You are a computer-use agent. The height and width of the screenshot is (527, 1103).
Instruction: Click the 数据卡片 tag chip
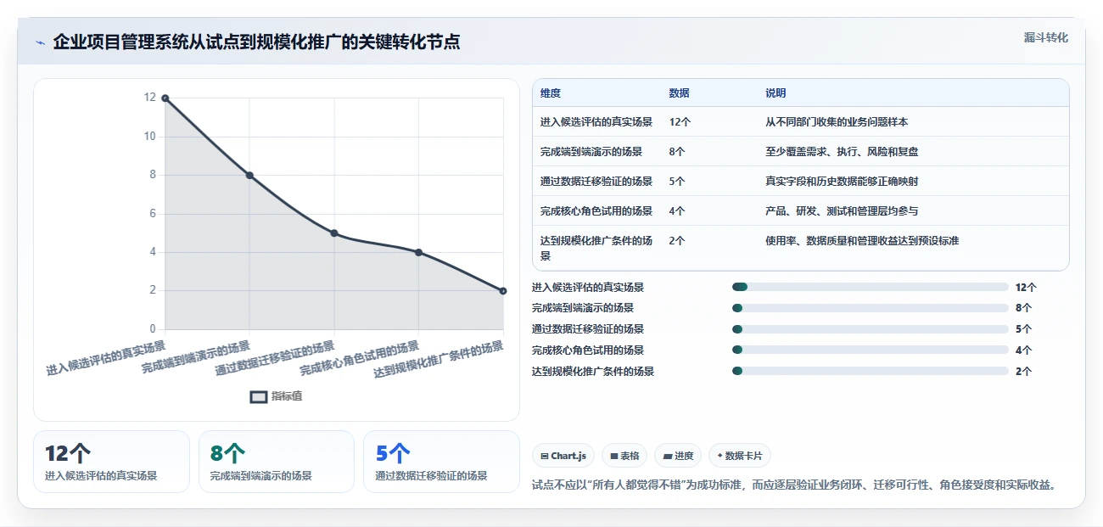[740, 456]
